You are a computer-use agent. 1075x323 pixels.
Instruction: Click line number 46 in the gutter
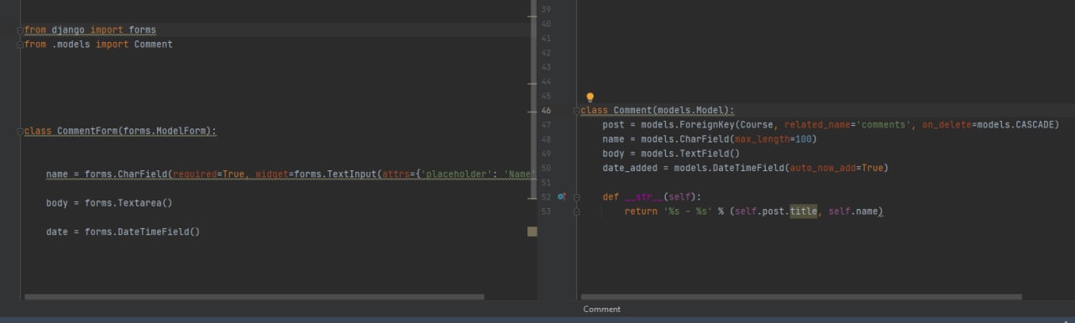pos(546,111)
